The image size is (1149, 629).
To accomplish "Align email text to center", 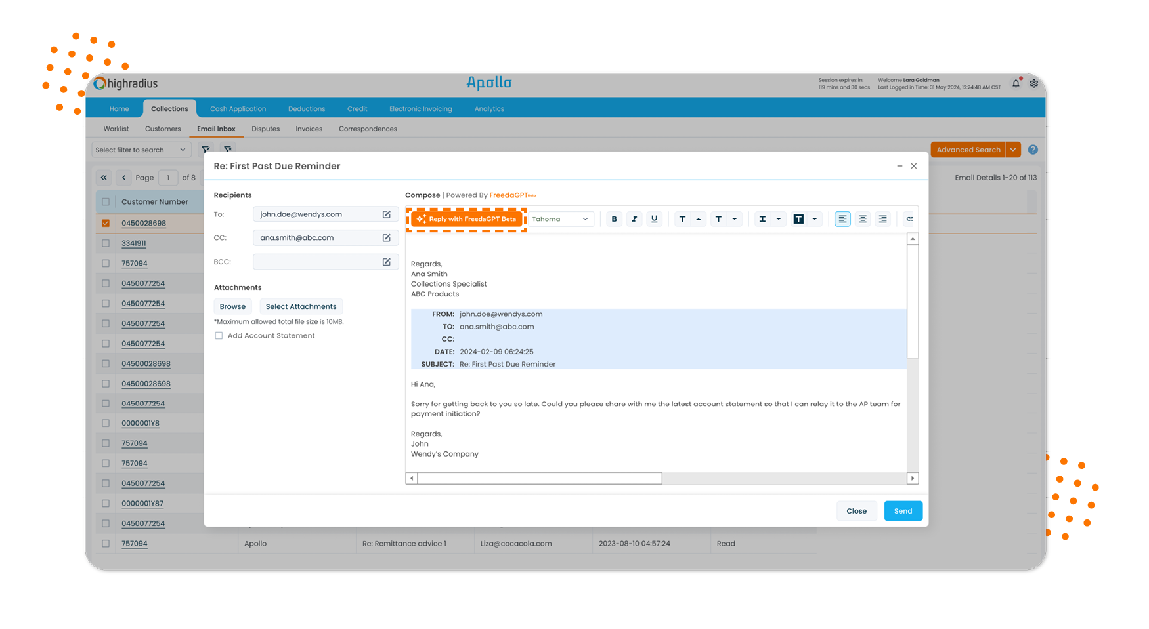I will [863, 219].
